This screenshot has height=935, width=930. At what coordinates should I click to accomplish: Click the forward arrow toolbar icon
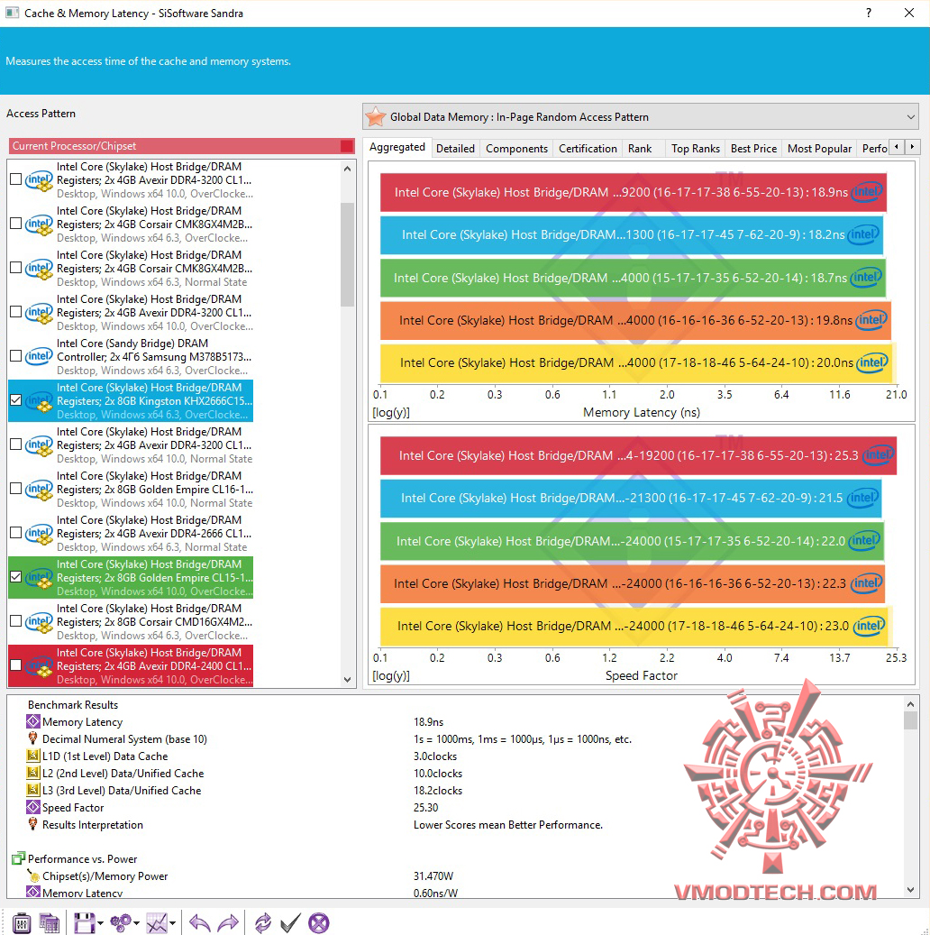coord(228,923)
